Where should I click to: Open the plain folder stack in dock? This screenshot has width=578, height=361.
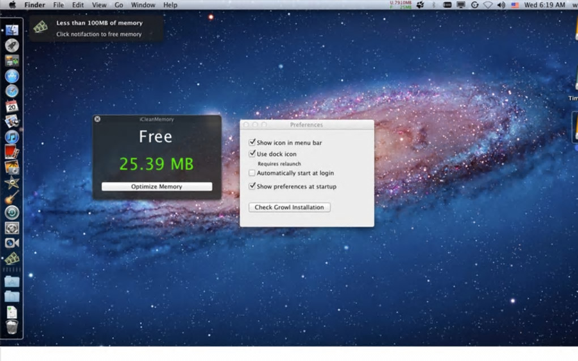pyautogui.click(x=12, y=296)
